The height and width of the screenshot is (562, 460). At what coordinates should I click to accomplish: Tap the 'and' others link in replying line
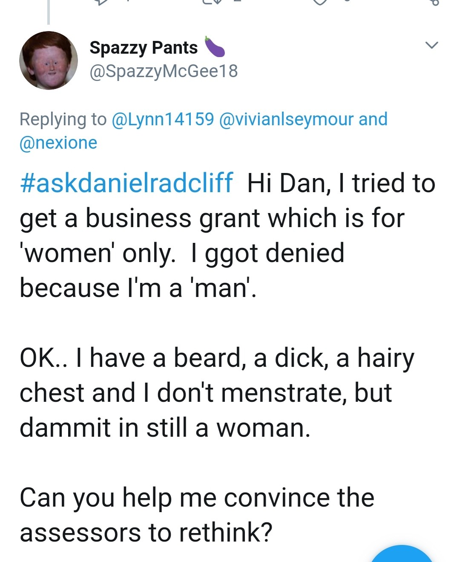point(373,119)
